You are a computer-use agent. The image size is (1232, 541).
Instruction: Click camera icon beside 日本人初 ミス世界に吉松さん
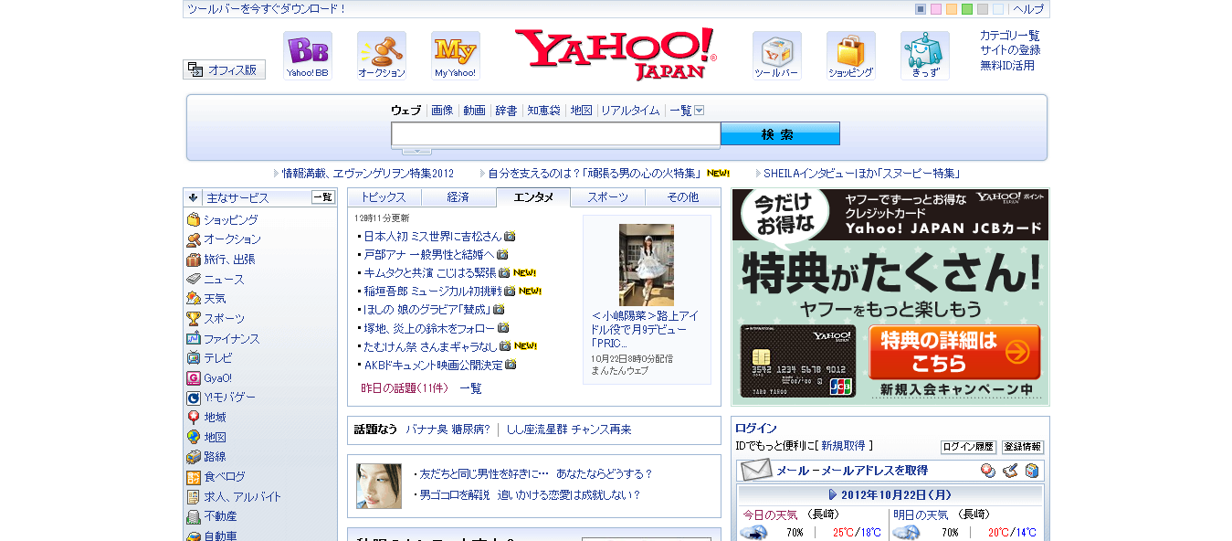click(510, 236)
